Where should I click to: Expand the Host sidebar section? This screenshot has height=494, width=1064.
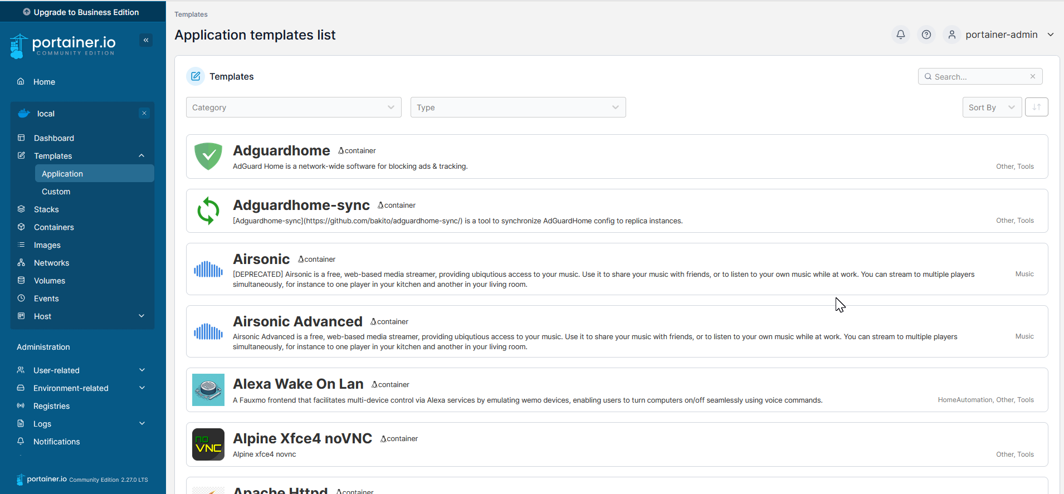click(141, 316)
